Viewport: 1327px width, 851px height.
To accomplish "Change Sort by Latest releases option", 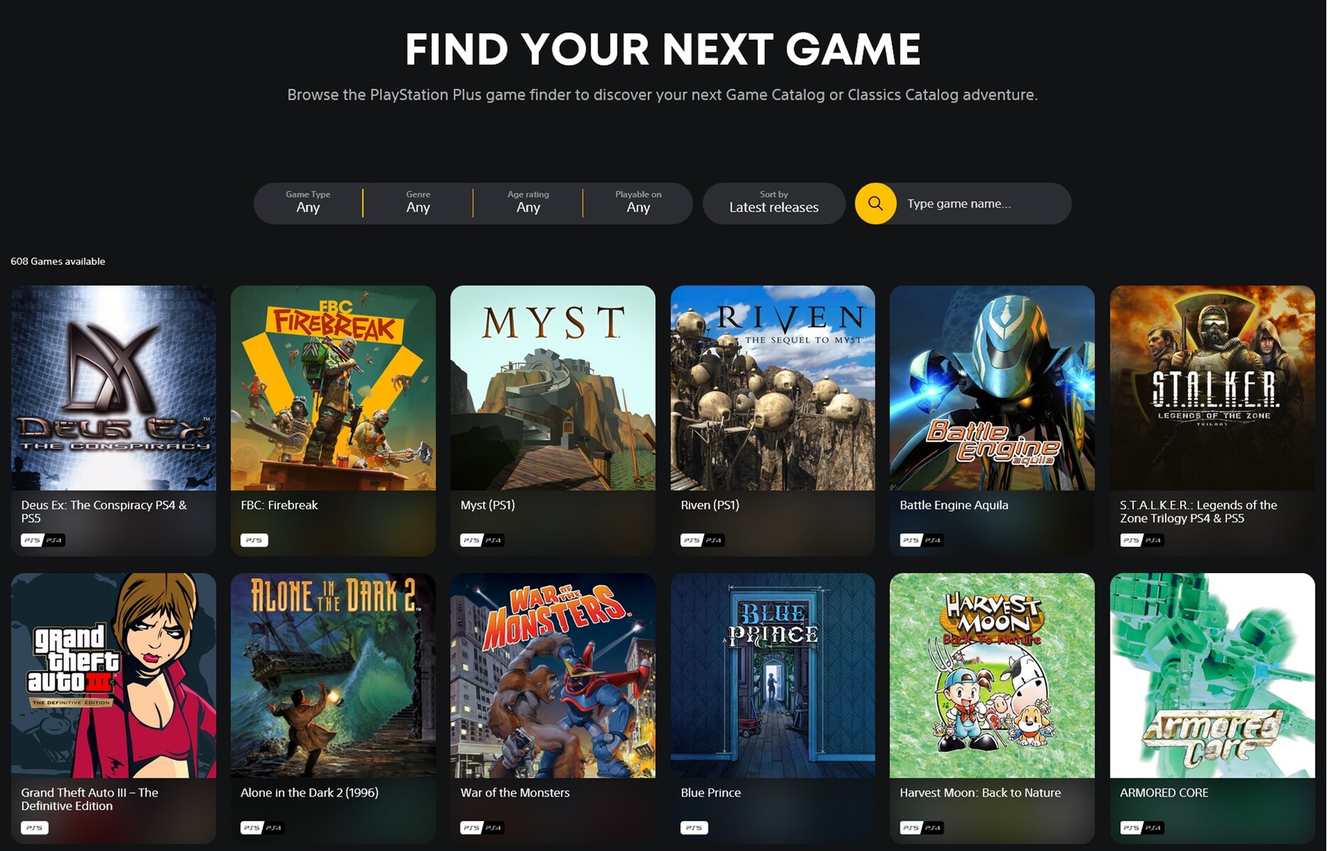I will tap(773, 204).
